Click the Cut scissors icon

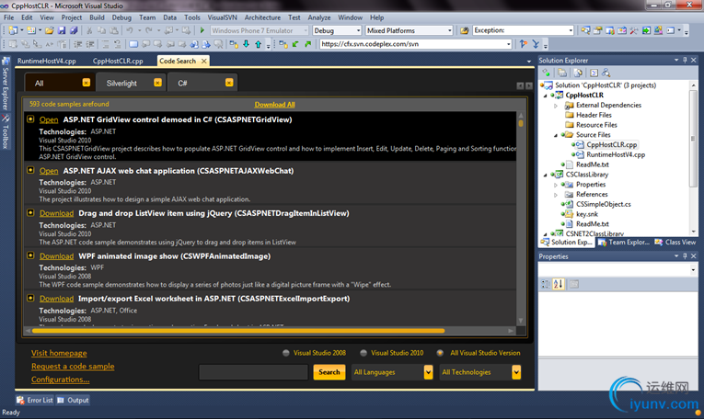pyautogui.click(x=89, y=30)
